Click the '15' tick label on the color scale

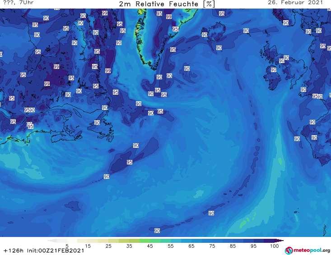pyautogui.click(x=88, y=246)
